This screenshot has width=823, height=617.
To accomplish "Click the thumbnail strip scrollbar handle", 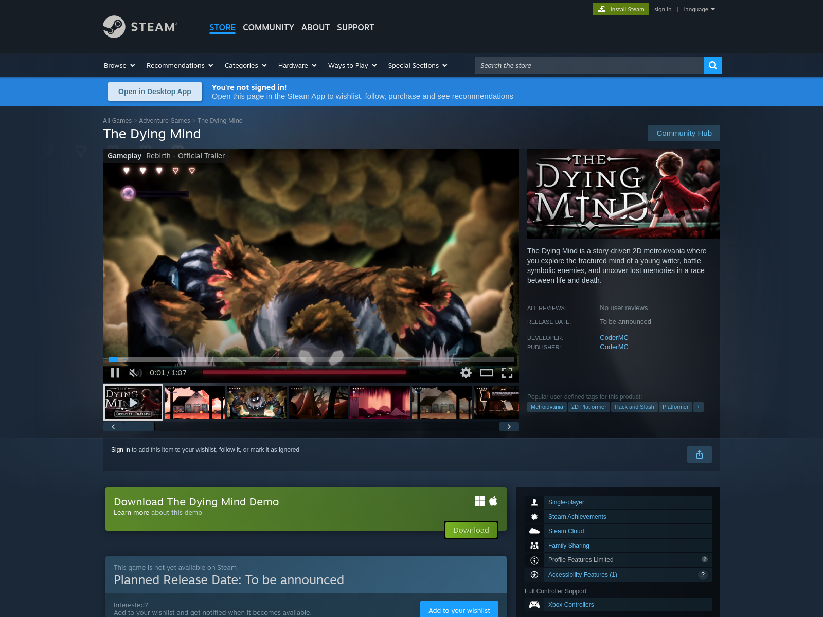I will pos(139,427).
